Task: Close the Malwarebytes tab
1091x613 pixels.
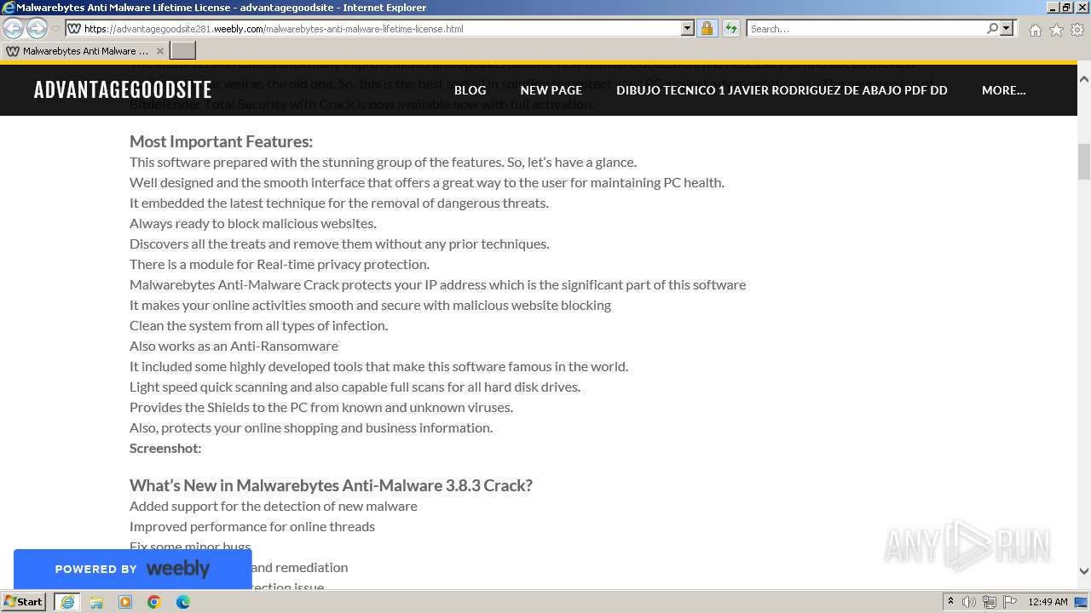Action: [159, 51]
